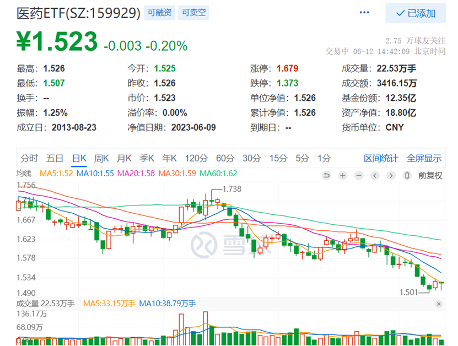Switch to the 30分 chart tab
458x346 pixels.
pyautogui.click(x=251, y=158)
